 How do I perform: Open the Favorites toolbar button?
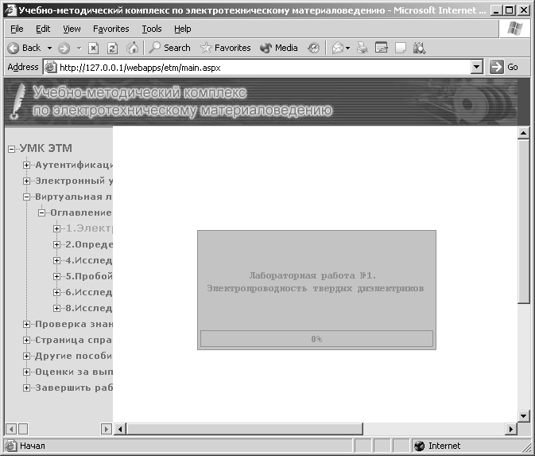(226, 48)
